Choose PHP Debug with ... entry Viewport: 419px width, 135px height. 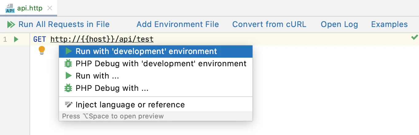point(112,88)
